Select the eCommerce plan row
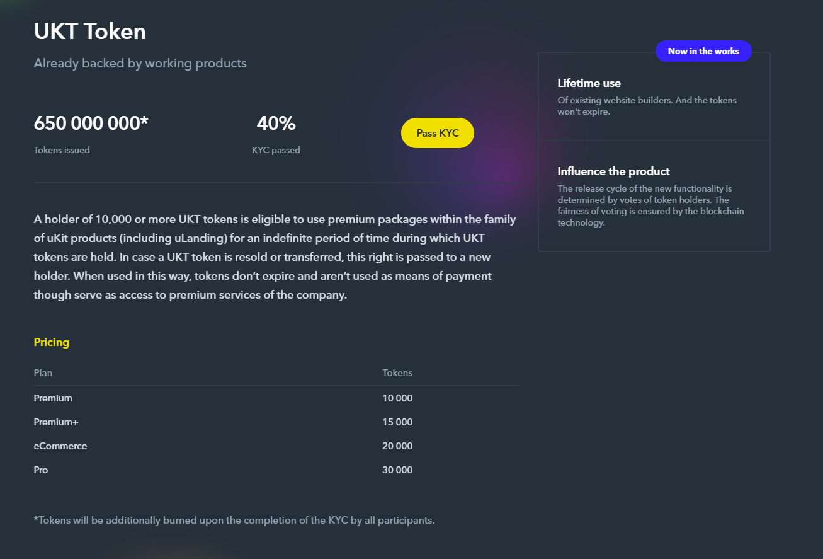The image size is (823, 559). click(x=276, y=446)
